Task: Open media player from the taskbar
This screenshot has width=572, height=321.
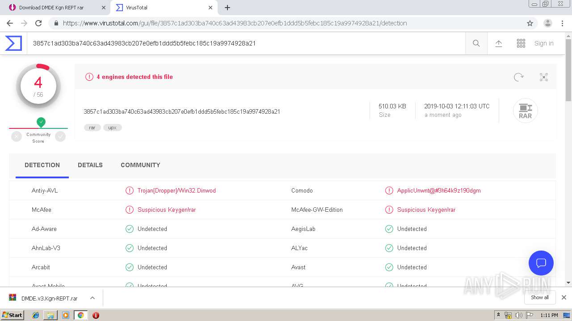Action: coord(66,315)
